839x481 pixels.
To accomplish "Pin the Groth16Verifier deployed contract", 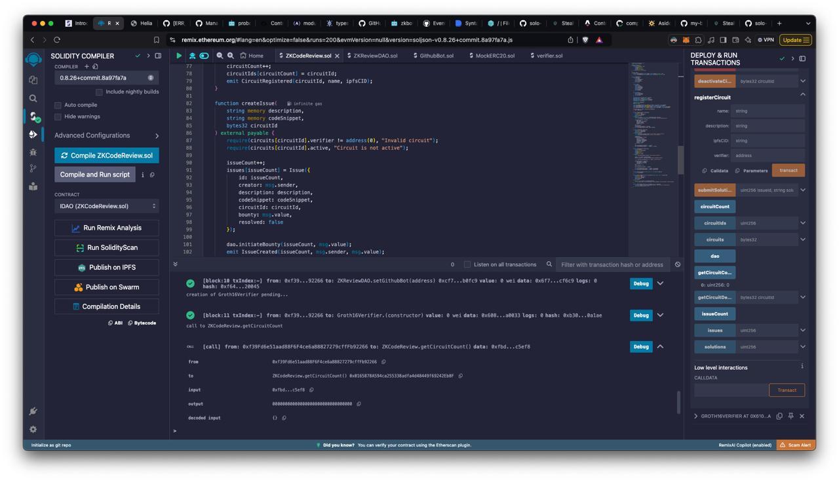I will [x=790, y=416].
